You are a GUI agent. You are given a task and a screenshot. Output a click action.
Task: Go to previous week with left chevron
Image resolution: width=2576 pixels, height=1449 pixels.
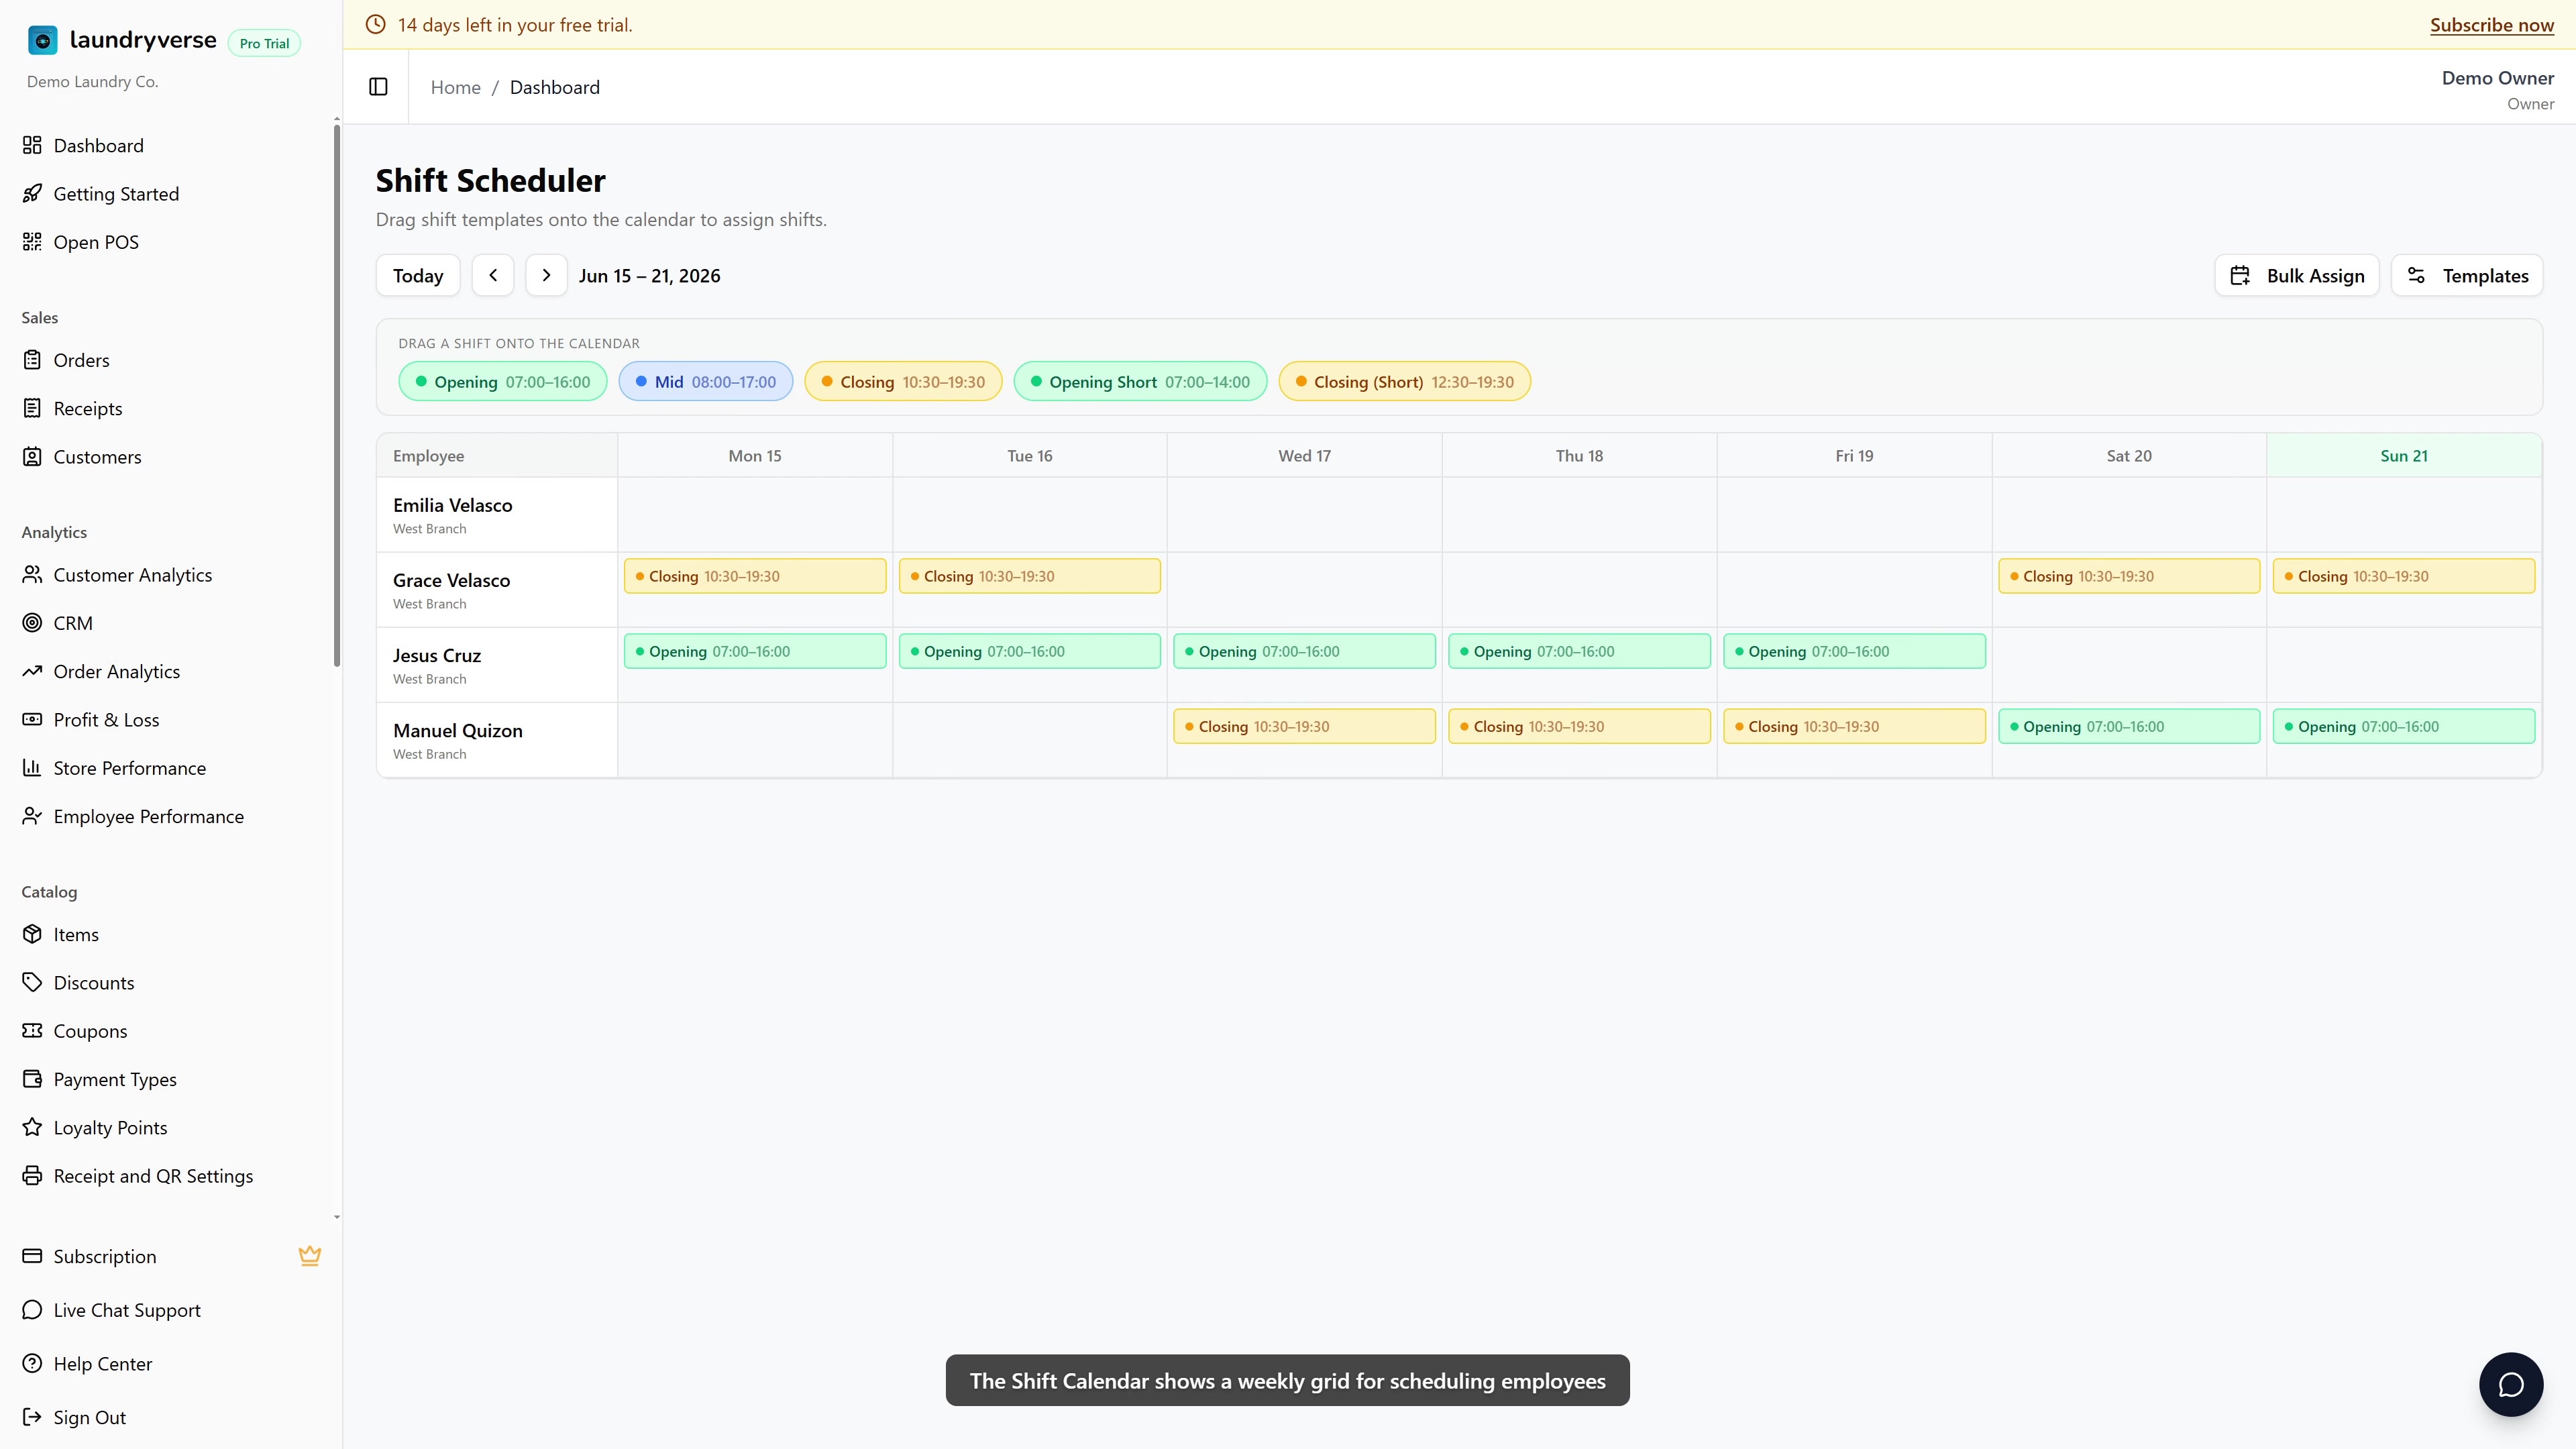click(x=493, y=276)
